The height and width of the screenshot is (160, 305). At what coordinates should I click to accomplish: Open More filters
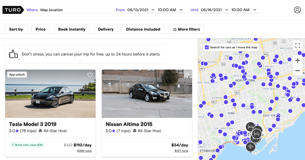pos(186,29)
